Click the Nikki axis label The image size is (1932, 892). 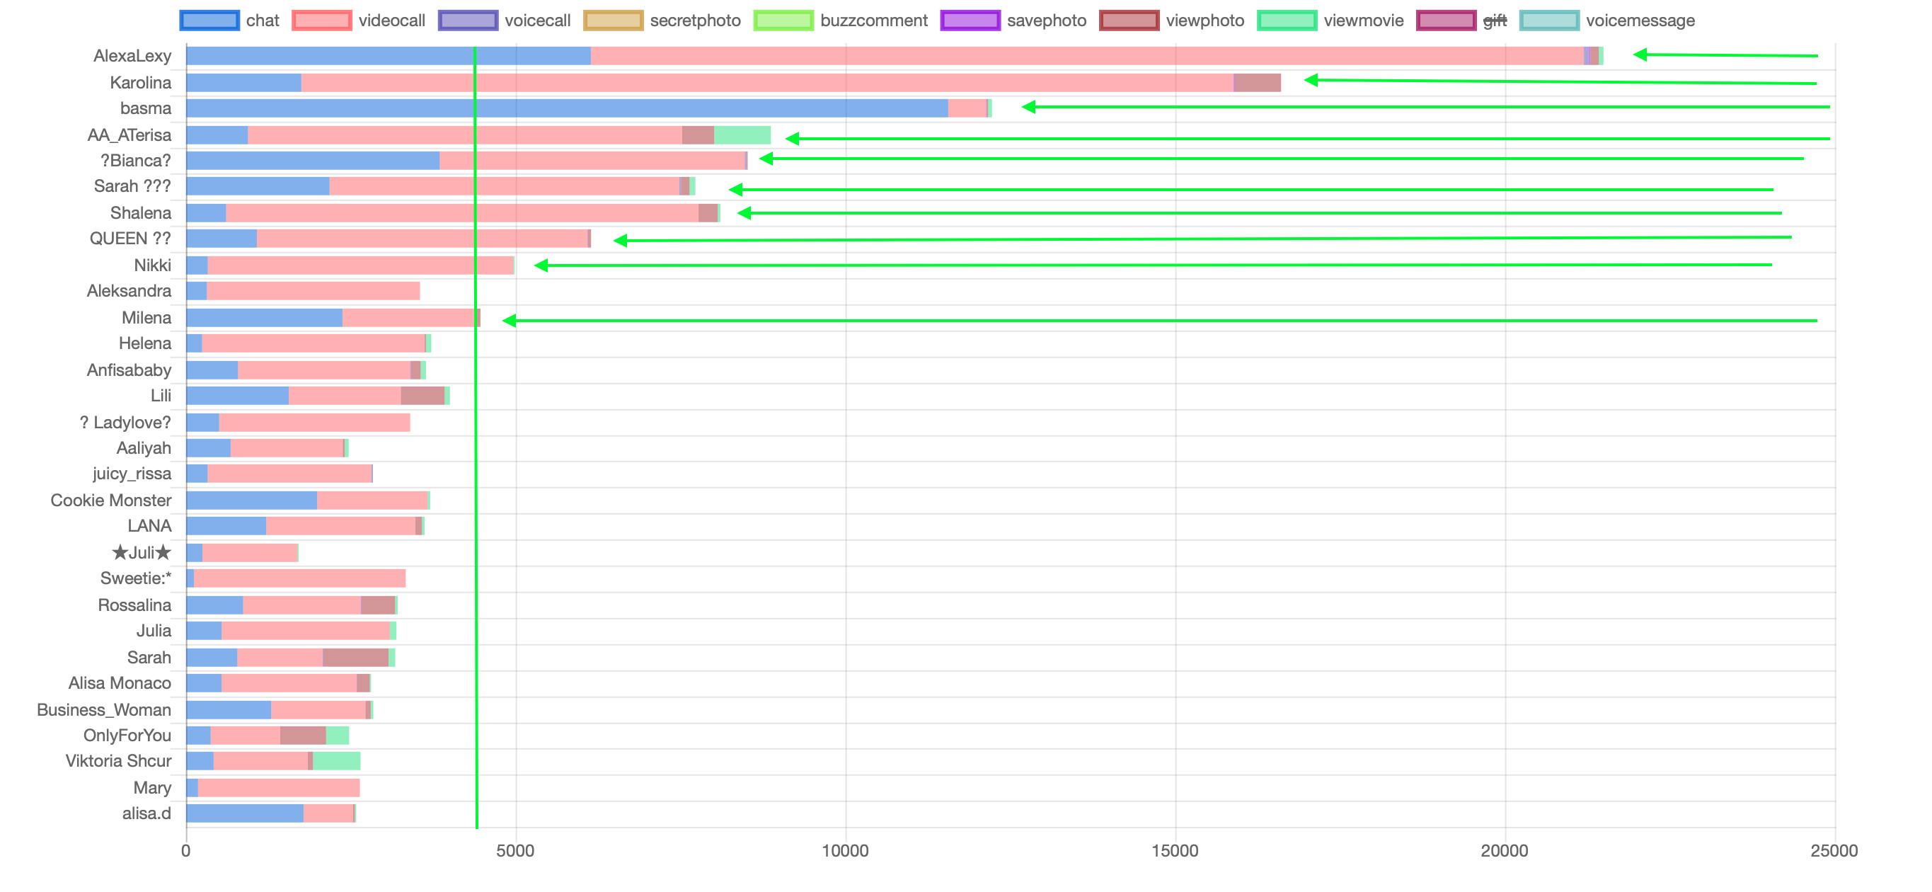152,265
